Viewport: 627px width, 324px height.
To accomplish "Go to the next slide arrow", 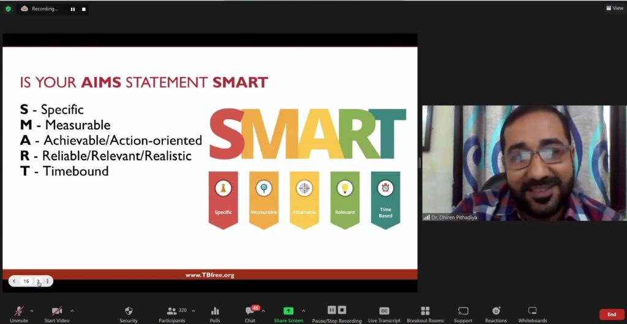I will [x=38, y=281].
